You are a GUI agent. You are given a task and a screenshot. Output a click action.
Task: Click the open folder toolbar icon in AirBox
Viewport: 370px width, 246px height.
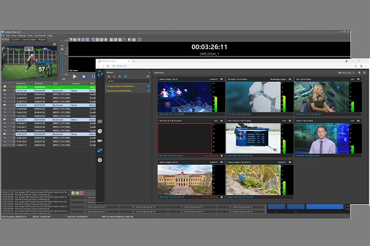coord(75,39)
